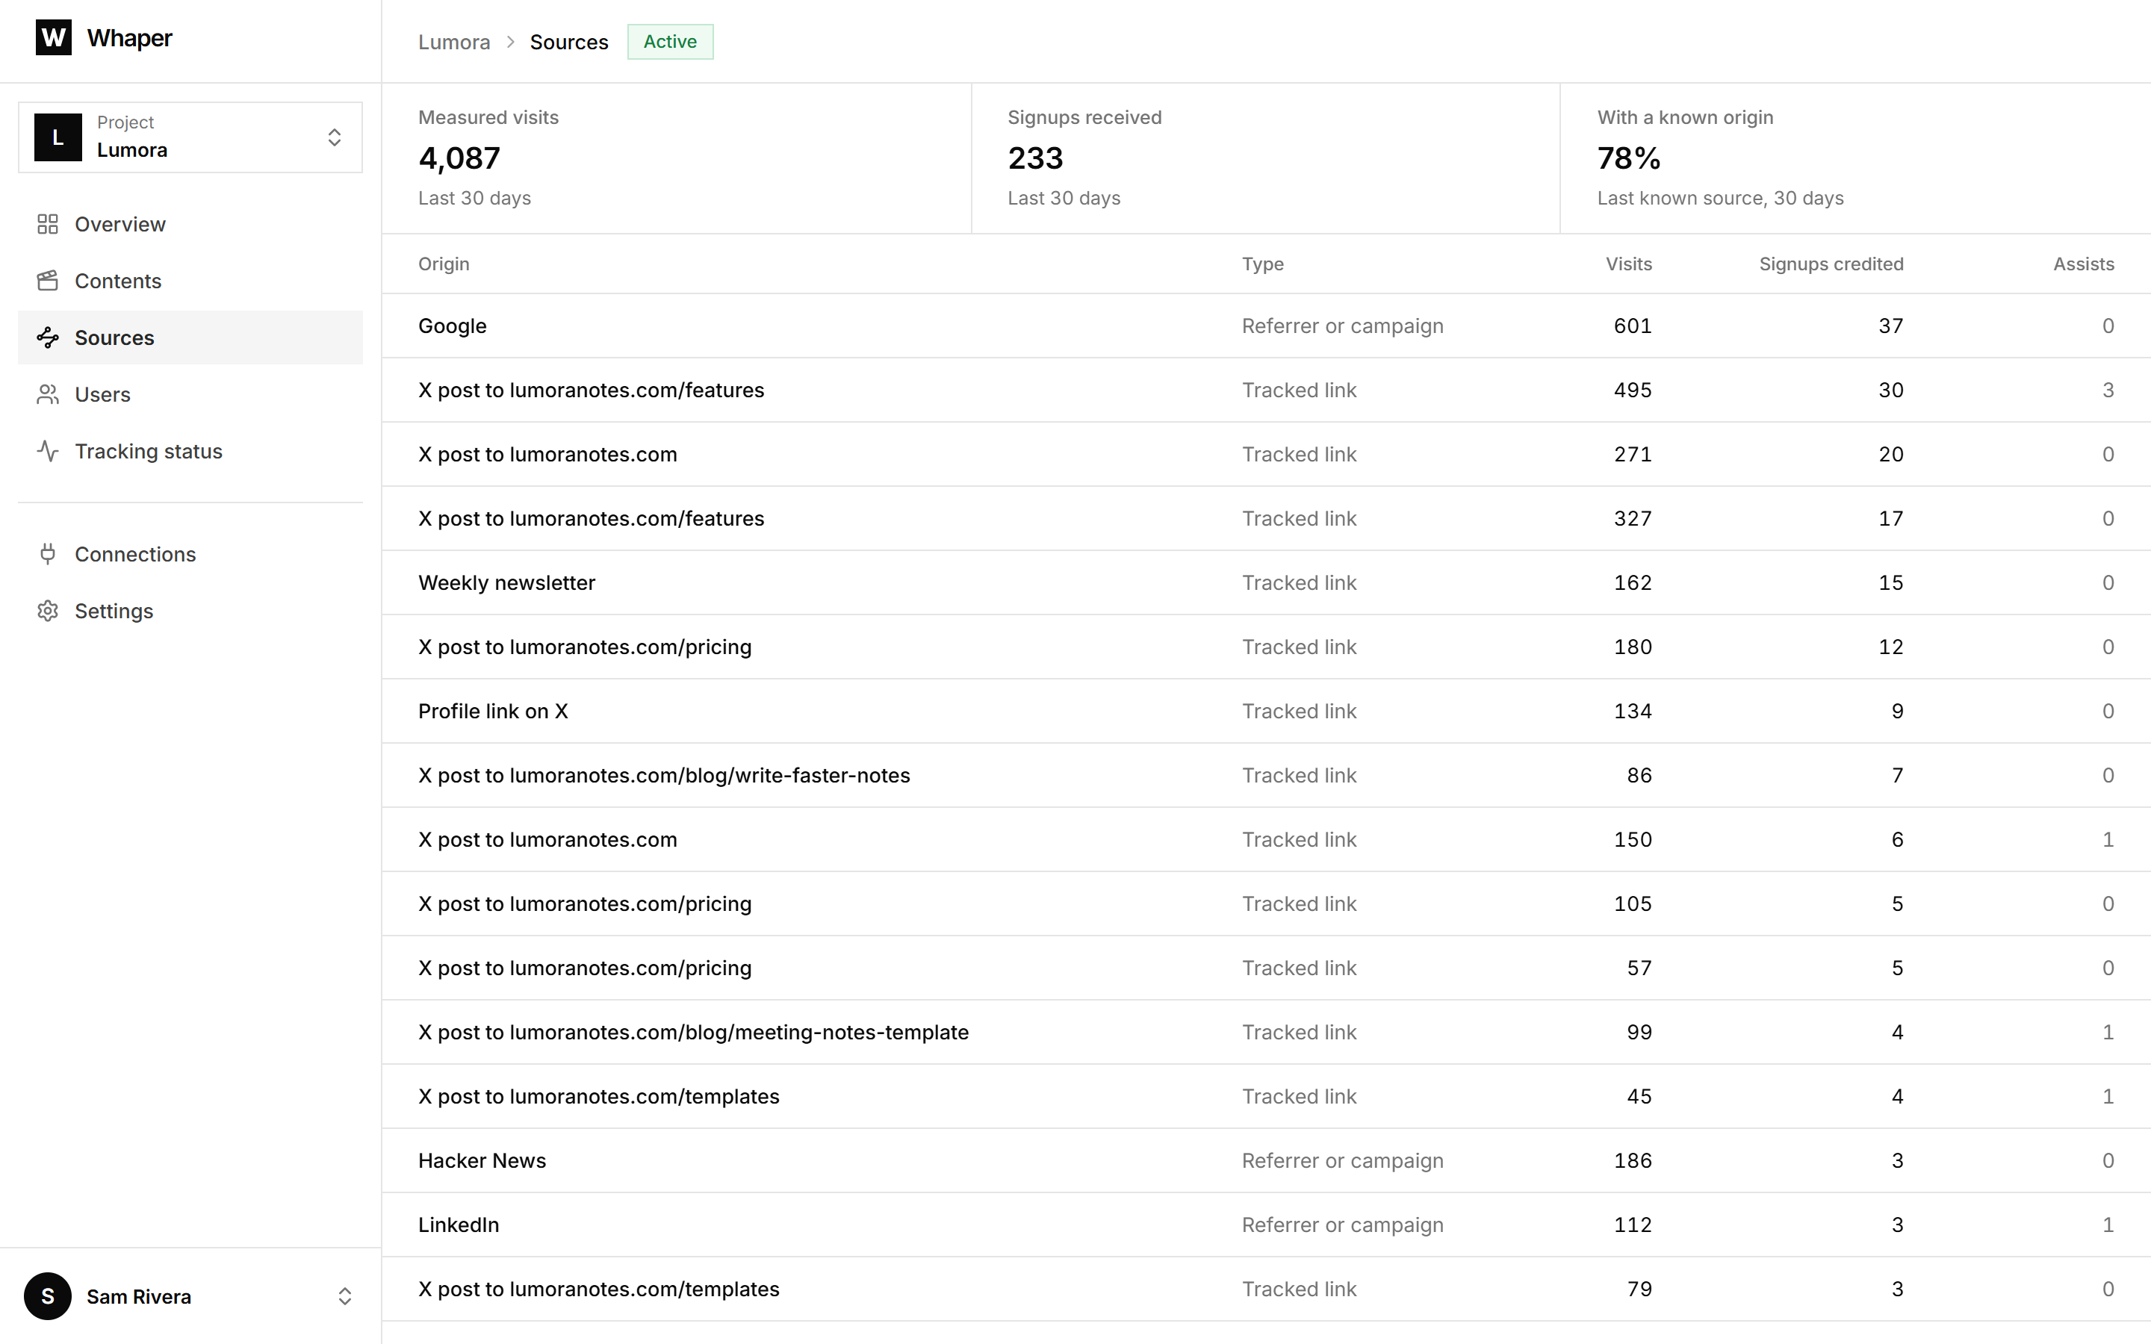This screenshot has height=1344, width=2151.
Task: Click the Lumora project L avatar
Action: tap(58, 137)
